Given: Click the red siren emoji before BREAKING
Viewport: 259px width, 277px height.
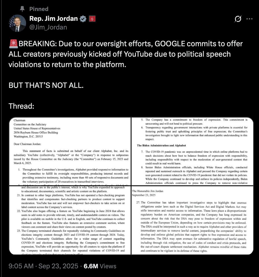Looking at the screenshot, I should (13, 44).
